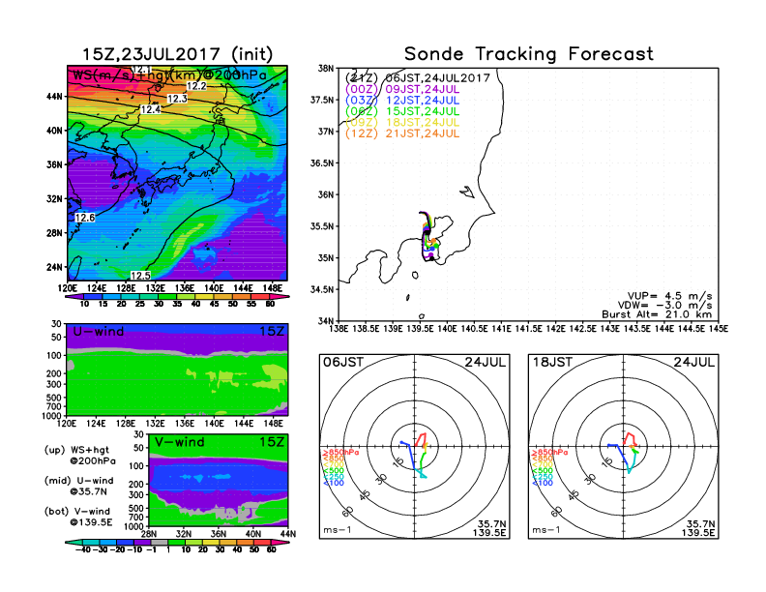Select the blue '(03Z) 12JST,24JUL' legend entry
Viewport: 766px width, 592px height.
tap(402, 101)
